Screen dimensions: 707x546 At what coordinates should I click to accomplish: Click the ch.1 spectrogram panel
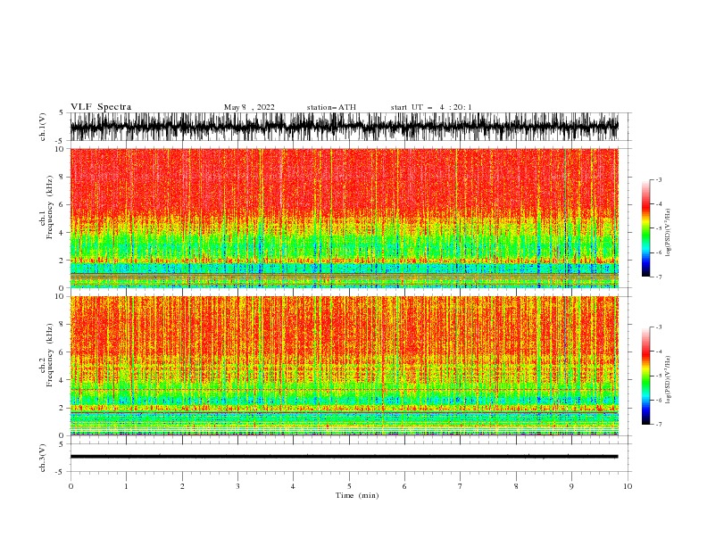(x=344, y=218)
